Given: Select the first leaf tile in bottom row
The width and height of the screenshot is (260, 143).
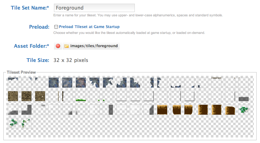Looking at the screenshot, I should click(13, 123).
